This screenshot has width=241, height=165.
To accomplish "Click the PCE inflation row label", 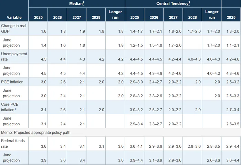I will coord(12,82).
